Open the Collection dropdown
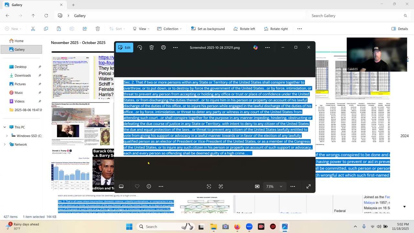 point(169,29)
